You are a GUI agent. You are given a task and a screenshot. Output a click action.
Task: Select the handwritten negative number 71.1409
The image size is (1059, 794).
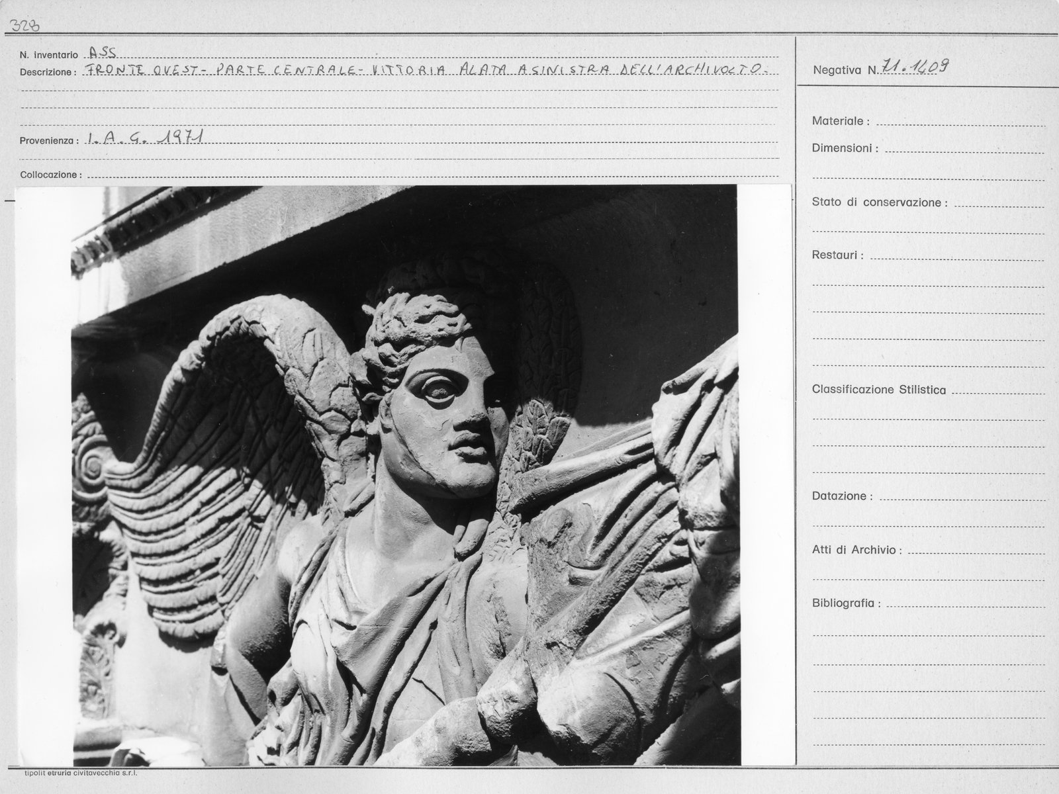click(x=915, y=67)
